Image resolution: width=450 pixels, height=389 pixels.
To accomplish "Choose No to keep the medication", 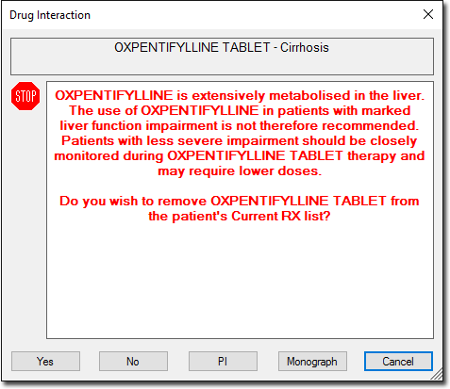I will point(133,362).
